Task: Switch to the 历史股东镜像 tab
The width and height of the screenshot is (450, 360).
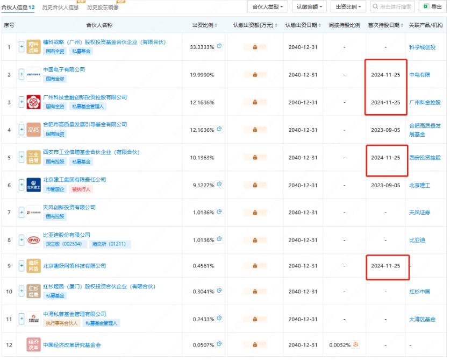Action: click(103, 7)
